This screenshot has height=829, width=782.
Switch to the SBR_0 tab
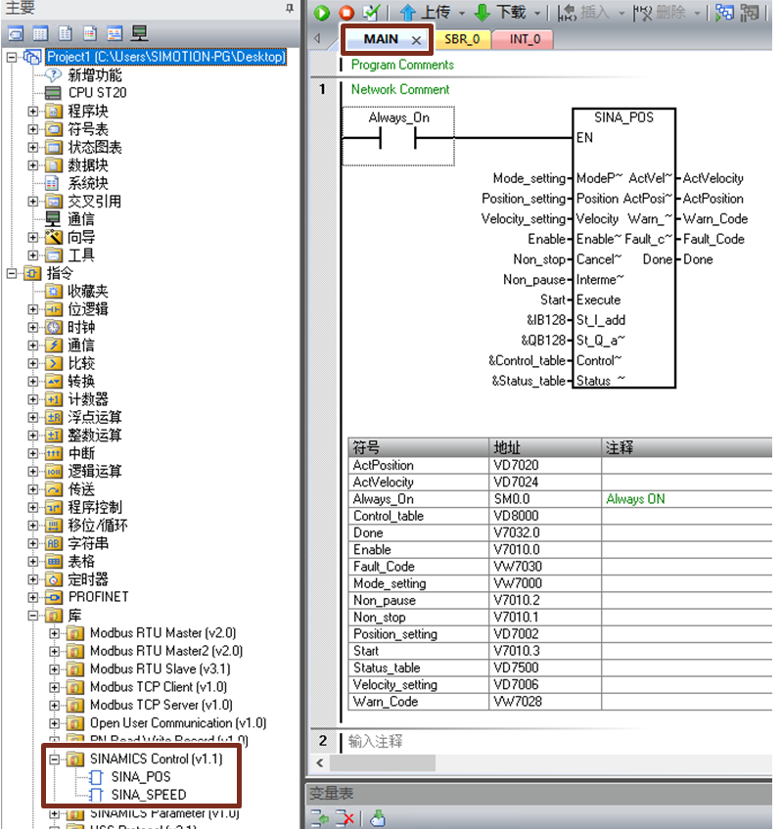coord(462,39)
